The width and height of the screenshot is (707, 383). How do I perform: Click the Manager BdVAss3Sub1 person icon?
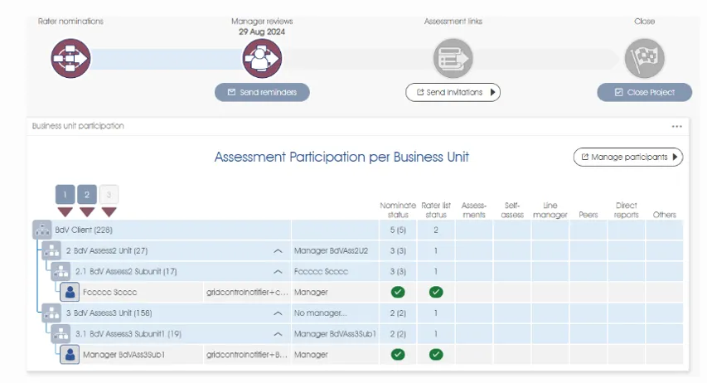(x=70, y=354)
